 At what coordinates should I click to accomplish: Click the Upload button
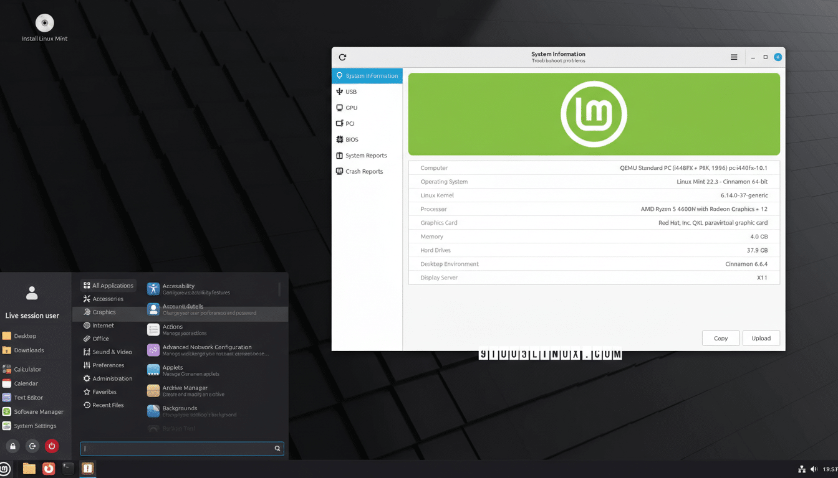click(x=761, y=338)
